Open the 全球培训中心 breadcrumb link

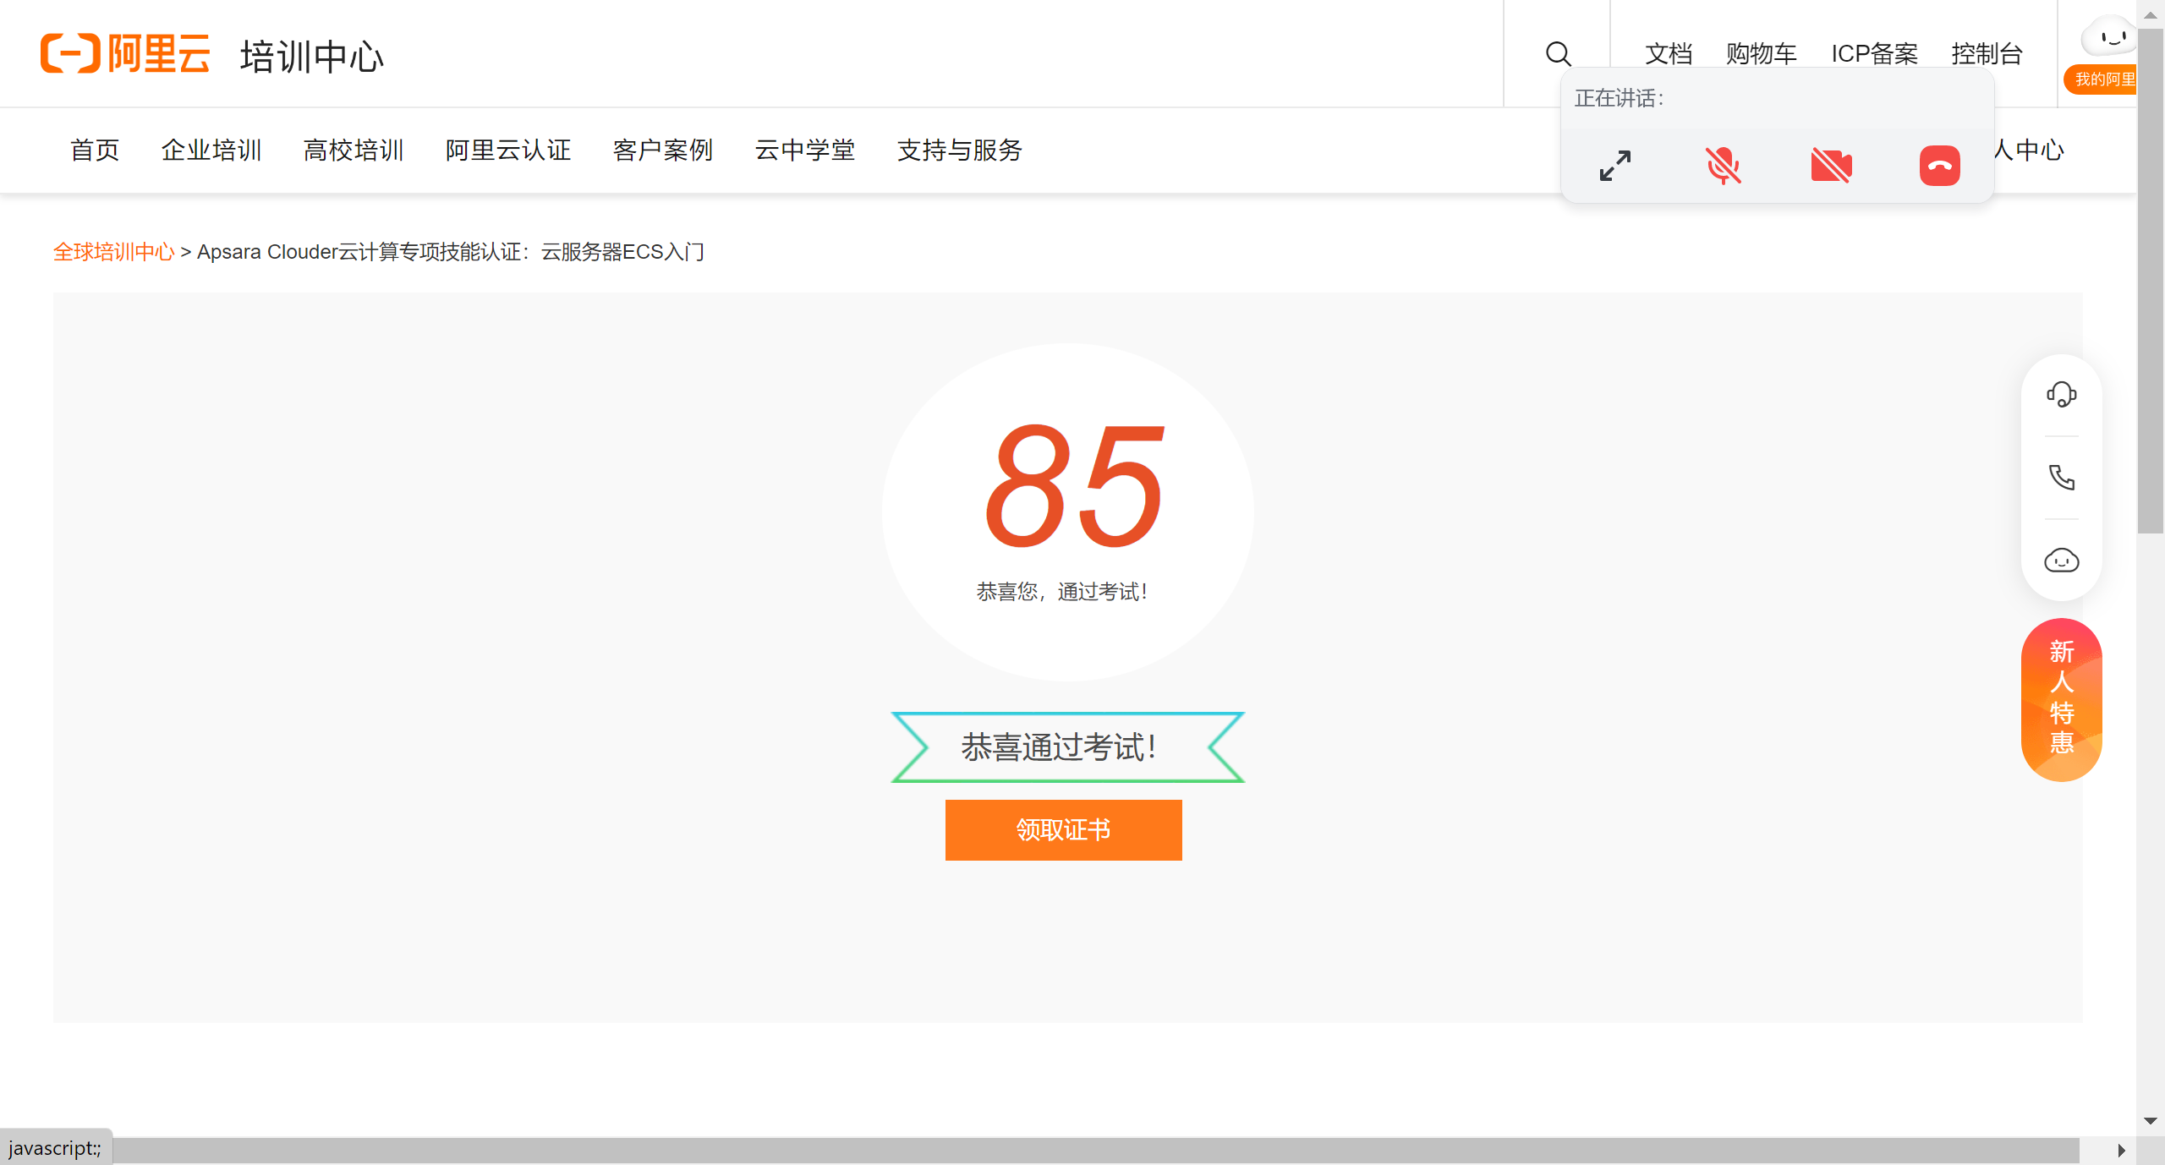[x=113, y=252]
